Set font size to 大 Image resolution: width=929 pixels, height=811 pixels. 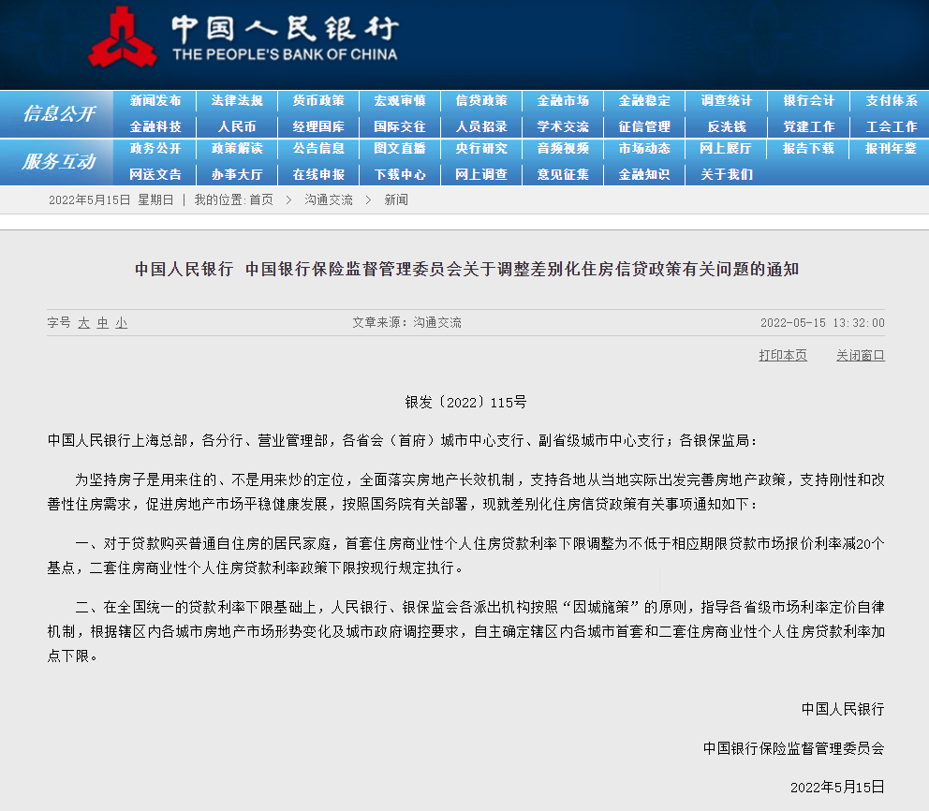(x=84, y=322)
